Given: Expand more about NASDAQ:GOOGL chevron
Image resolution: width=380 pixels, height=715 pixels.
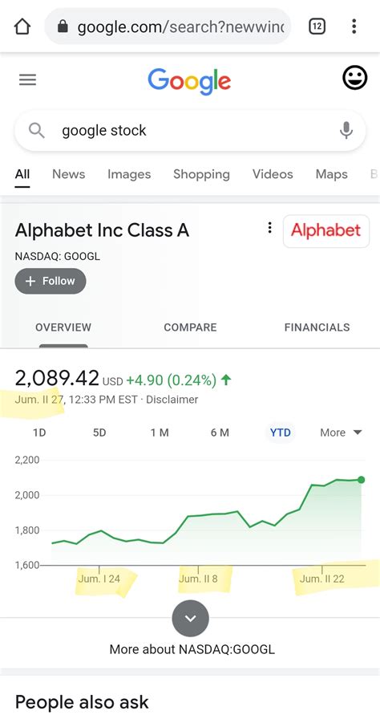Looking at the screenshot, I should (191, 619).
